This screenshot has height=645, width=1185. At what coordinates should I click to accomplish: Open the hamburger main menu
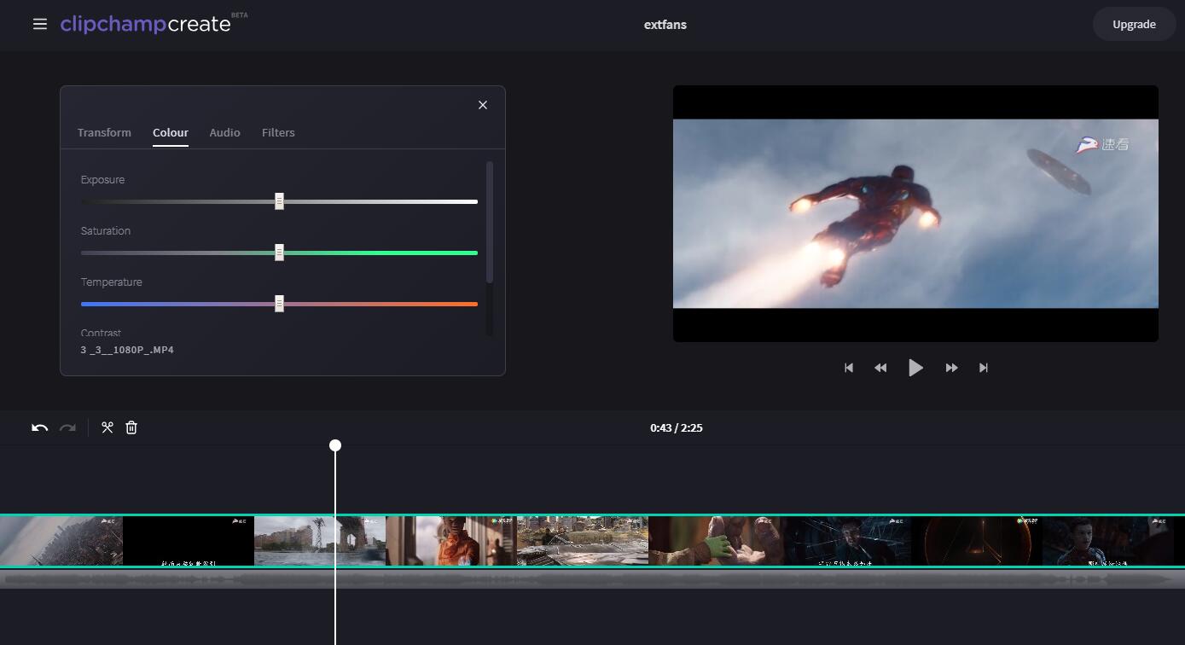[40, 24]
